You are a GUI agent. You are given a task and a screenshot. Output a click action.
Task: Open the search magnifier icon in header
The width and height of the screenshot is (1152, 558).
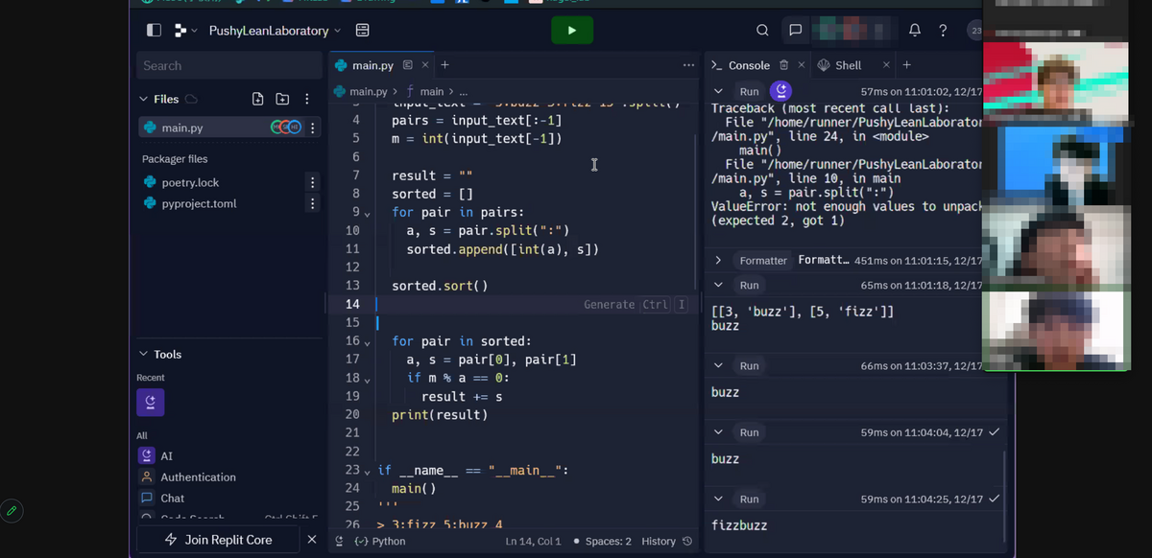pos(762,30)
